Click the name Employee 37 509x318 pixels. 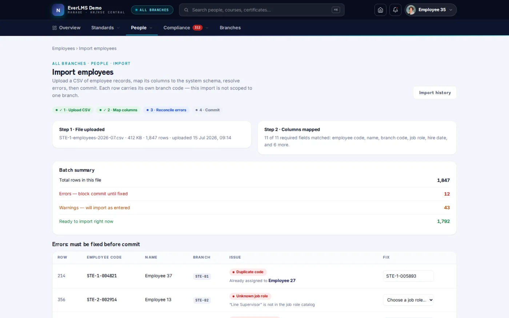click(159, 276)
